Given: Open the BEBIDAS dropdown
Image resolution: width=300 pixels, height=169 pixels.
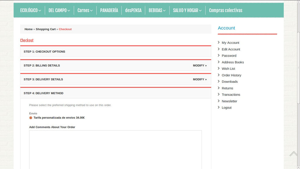Looking at the screenshot, I should 157,10.
